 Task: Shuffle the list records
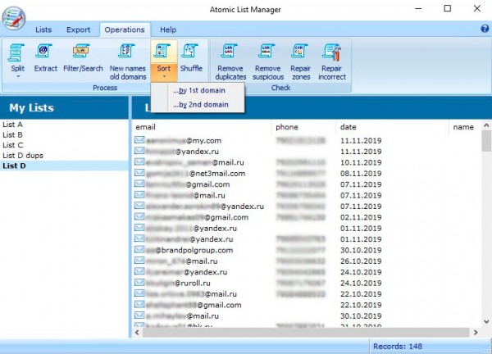191,58
